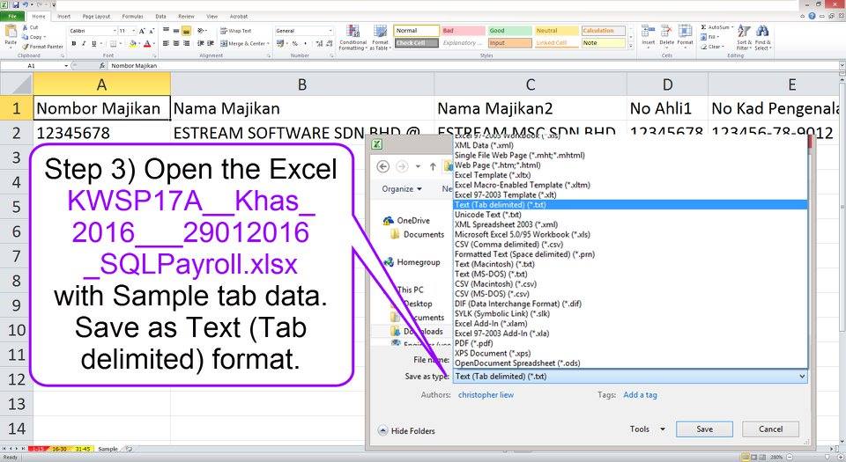Click the Increase Font Size icon
This screenshot has width=846, height=462.
[x=143, y=31]
